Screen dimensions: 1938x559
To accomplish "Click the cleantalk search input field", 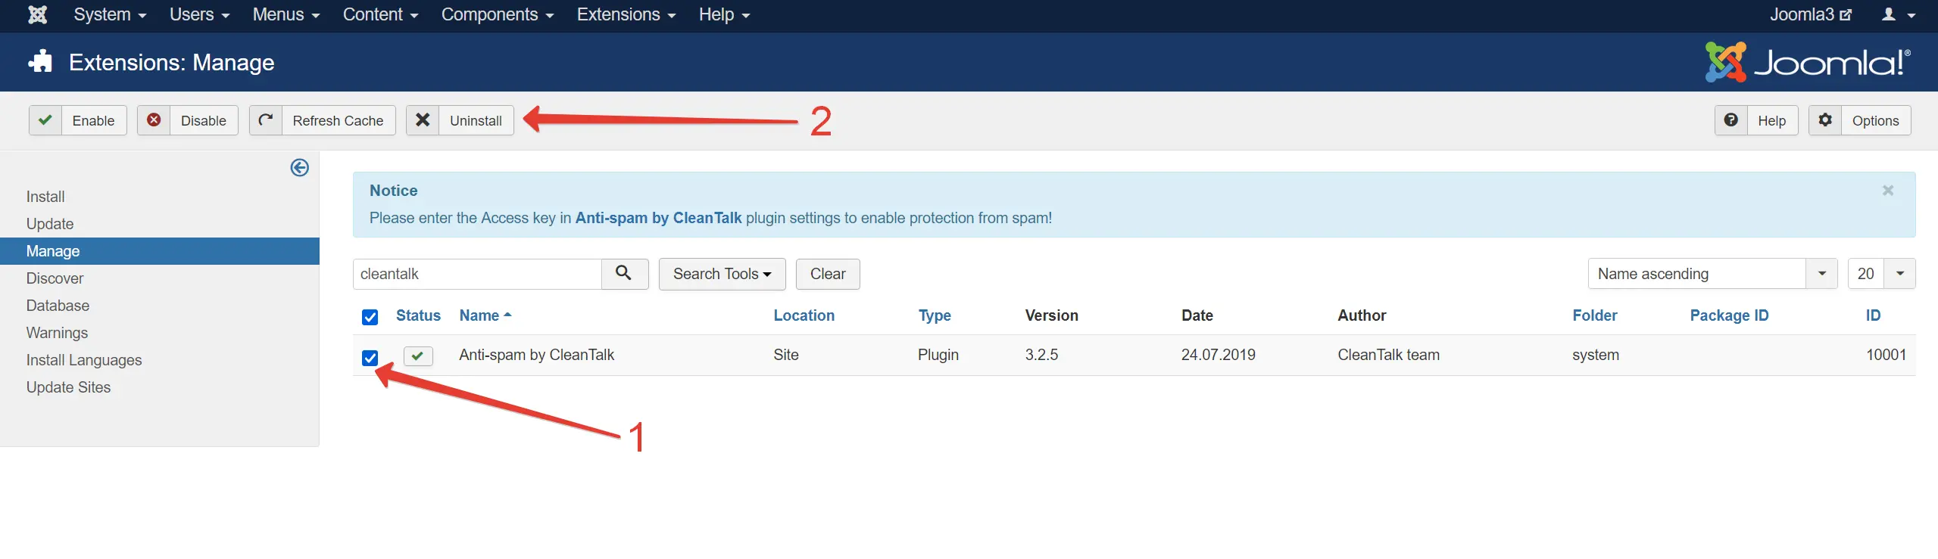I will (477, 274).
